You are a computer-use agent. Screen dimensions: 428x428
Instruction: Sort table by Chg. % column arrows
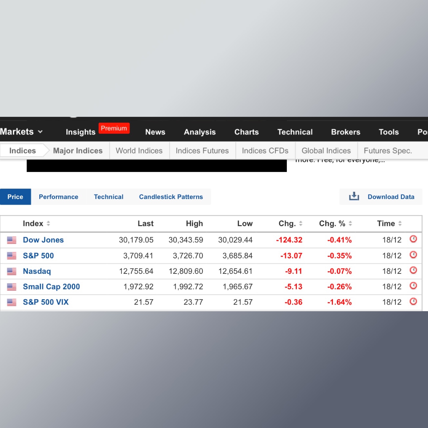tap(350, 223)
